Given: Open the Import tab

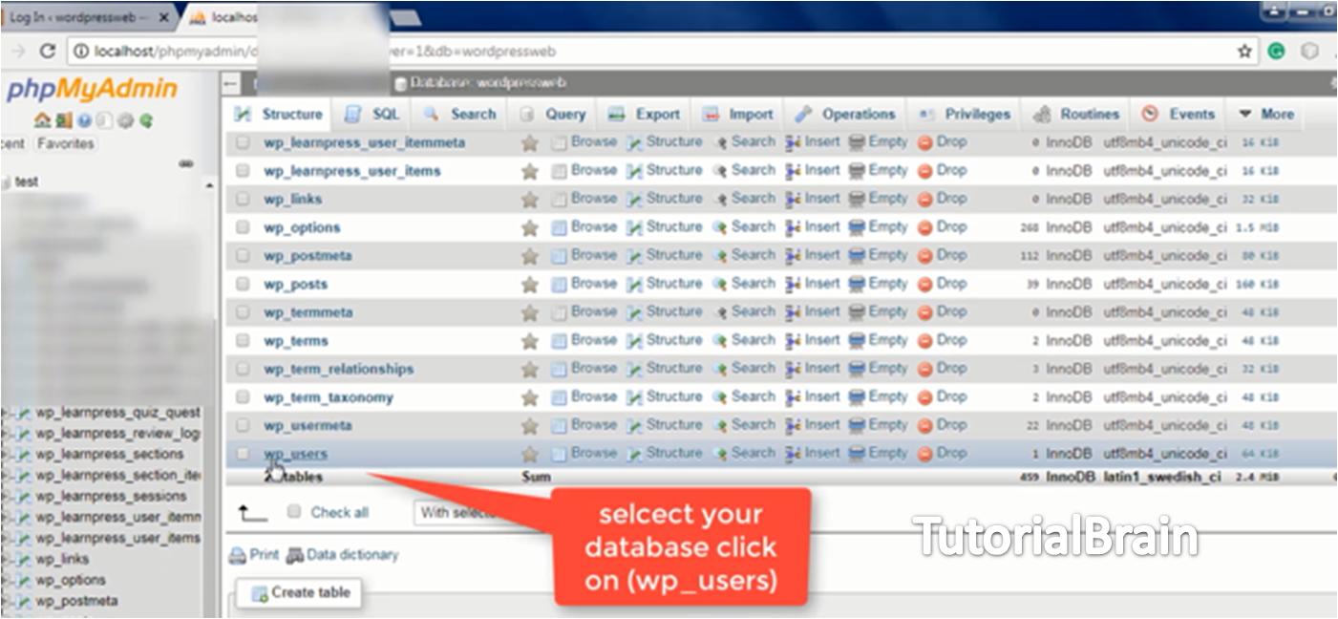Looking at the screenshot, I should [738, 114].
